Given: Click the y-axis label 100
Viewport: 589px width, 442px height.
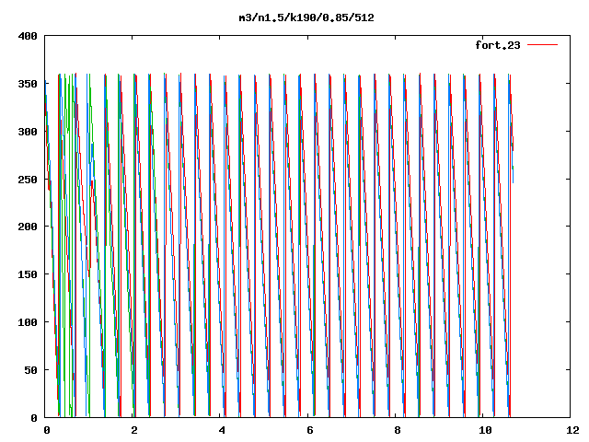Looking at the screenshot, I should (28, 322).
